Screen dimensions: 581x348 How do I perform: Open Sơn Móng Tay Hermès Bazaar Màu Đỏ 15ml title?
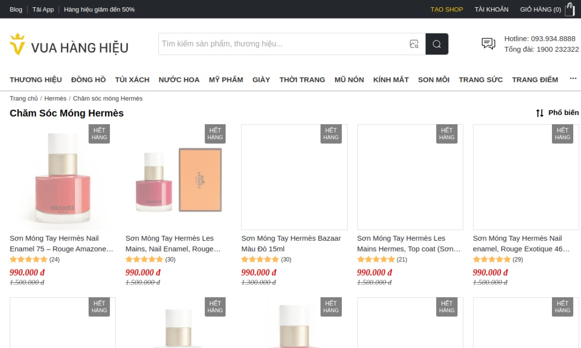[x=291, y=243]
